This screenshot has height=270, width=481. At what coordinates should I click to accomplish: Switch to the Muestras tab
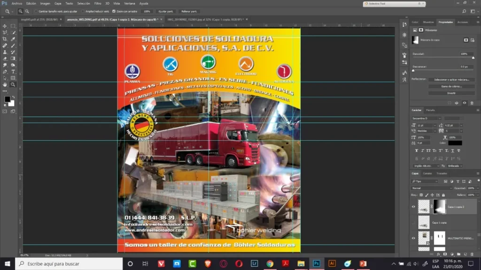coord(428,22)
